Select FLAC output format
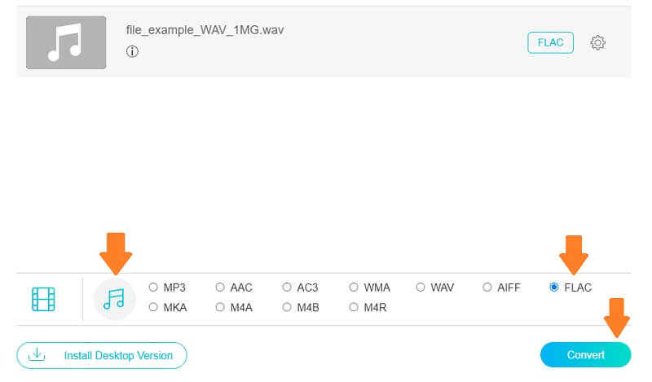 pos(554,288)
